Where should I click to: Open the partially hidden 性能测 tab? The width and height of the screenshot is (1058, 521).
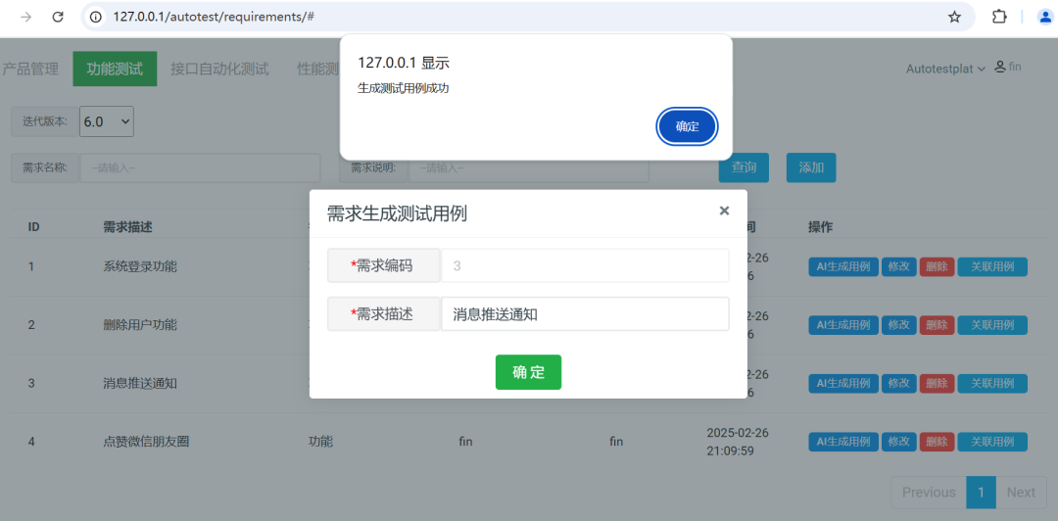pyautogui.click(x=317, y=69)
